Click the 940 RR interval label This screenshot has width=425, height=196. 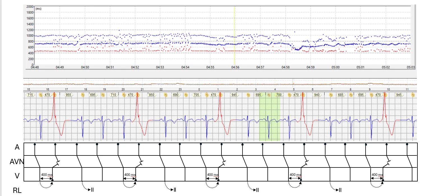pyautogui.click(x=317, y=95)
